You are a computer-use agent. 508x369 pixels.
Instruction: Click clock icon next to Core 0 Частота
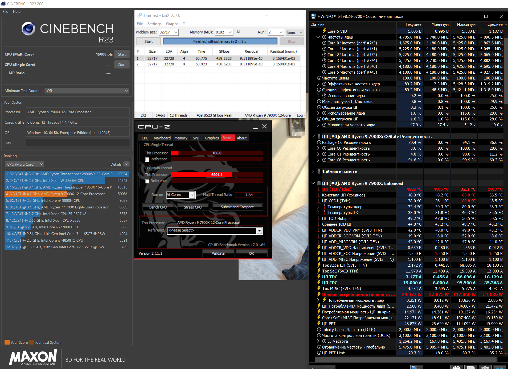click(x=324, y=43)
